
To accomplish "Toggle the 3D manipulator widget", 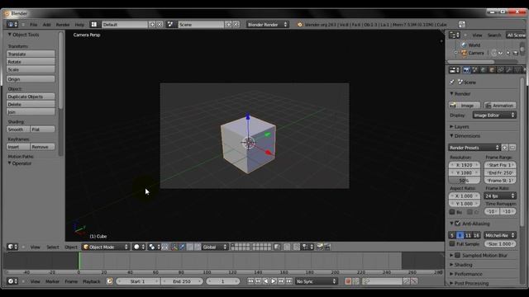I will point(174,247).
